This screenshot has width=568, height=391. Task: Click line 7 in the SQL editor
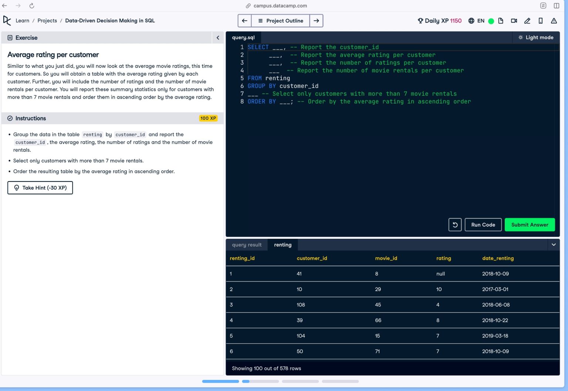coord(352,94)
